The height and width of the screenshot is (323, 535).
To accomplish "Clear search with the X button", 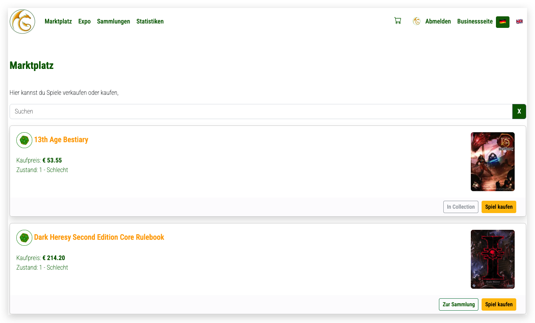I will pyautogui.click(x=519, y=112).
